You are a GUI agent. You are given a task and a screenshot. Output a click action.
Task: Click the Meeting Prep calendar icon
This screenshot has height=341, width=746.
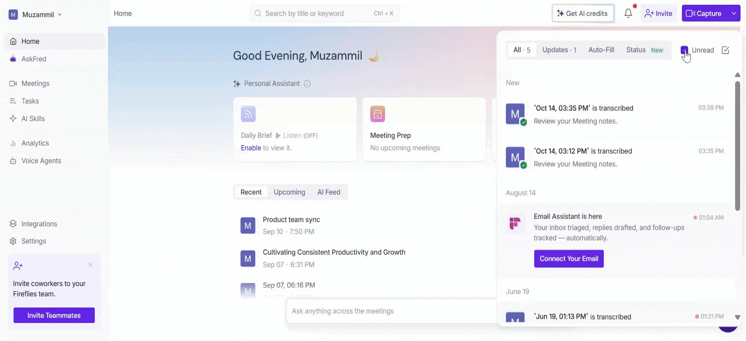378,114
